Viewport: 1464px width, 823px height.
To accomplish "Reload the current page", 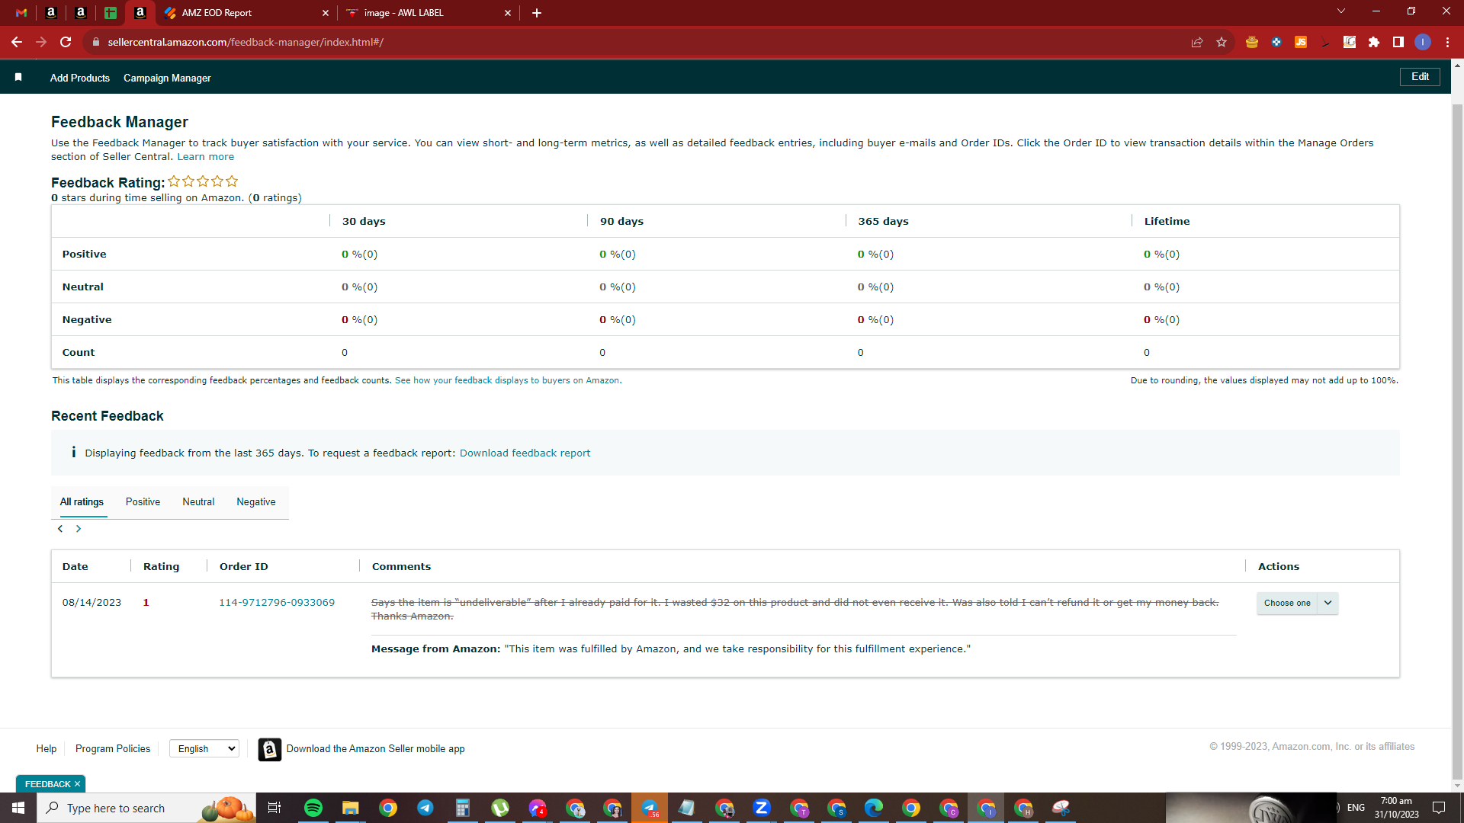I will point(66,43).
